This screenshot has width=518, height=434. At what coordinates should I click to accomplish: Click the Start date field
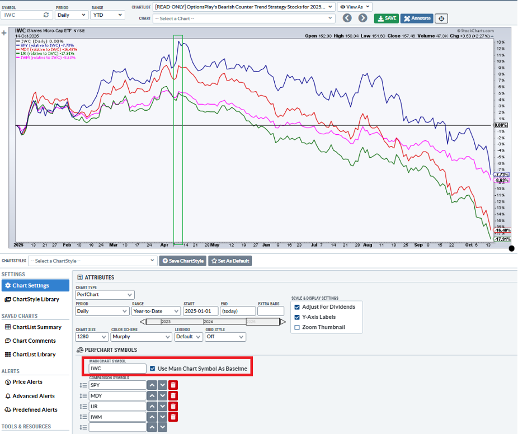pyautogui.click(x=201, y=311)
